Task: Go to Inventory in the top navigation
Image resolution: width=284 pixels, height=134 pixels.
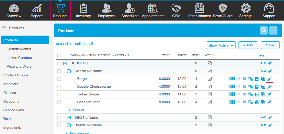Action: pyautogui.click(x=83, y=11)
